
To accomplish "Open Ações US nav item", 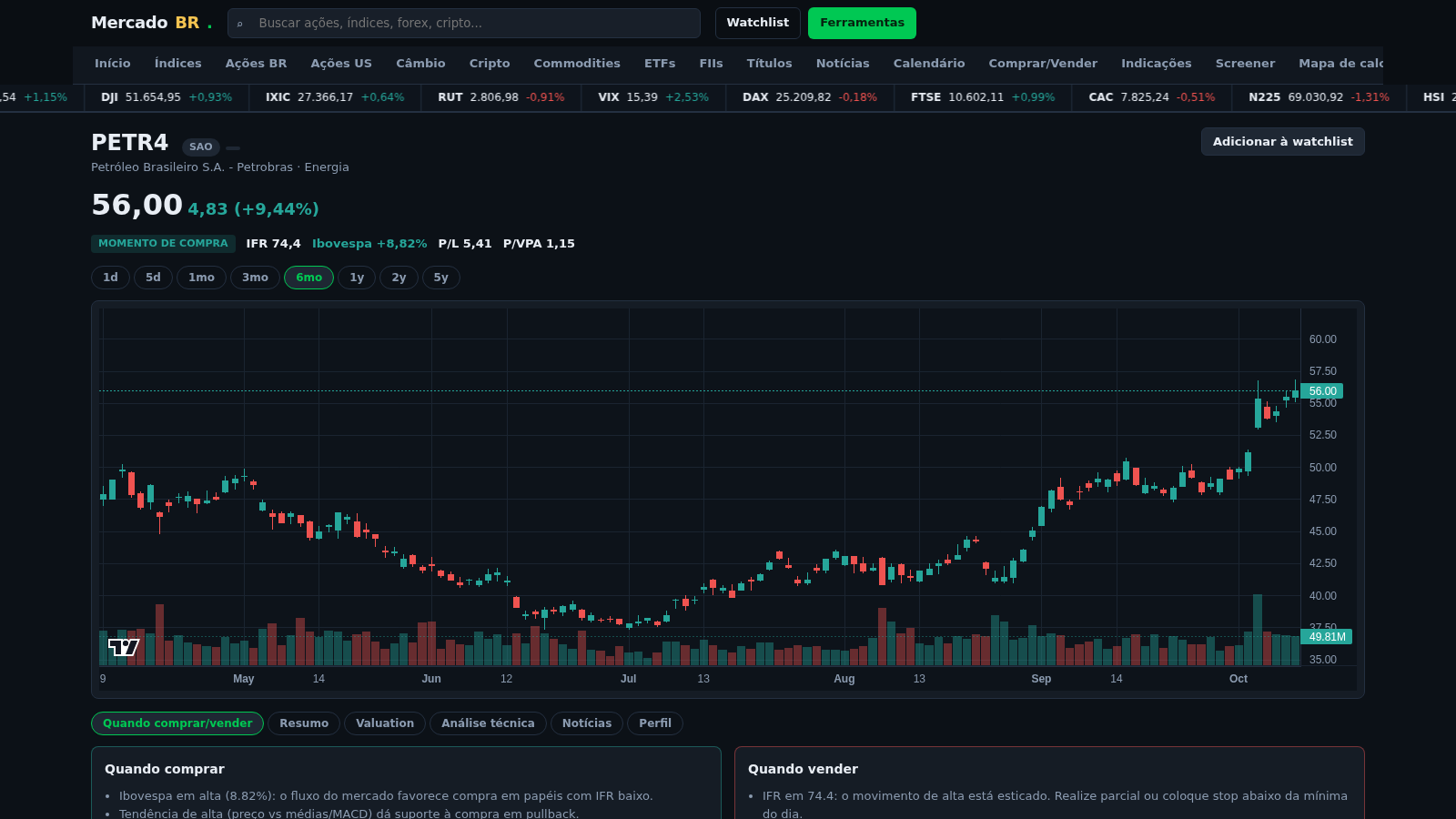I will tap(341, 64).
